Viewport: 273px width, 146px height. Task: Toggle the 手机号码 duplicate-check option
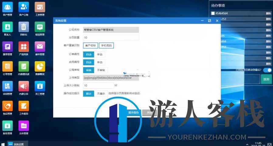(x=106, y=45)
